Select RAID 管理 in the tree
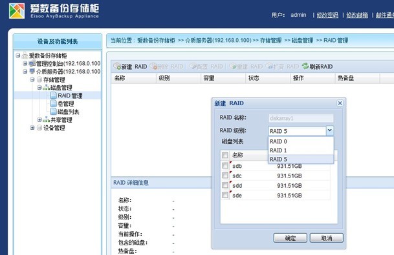This screenshot has width=394, height=255. 70,96
